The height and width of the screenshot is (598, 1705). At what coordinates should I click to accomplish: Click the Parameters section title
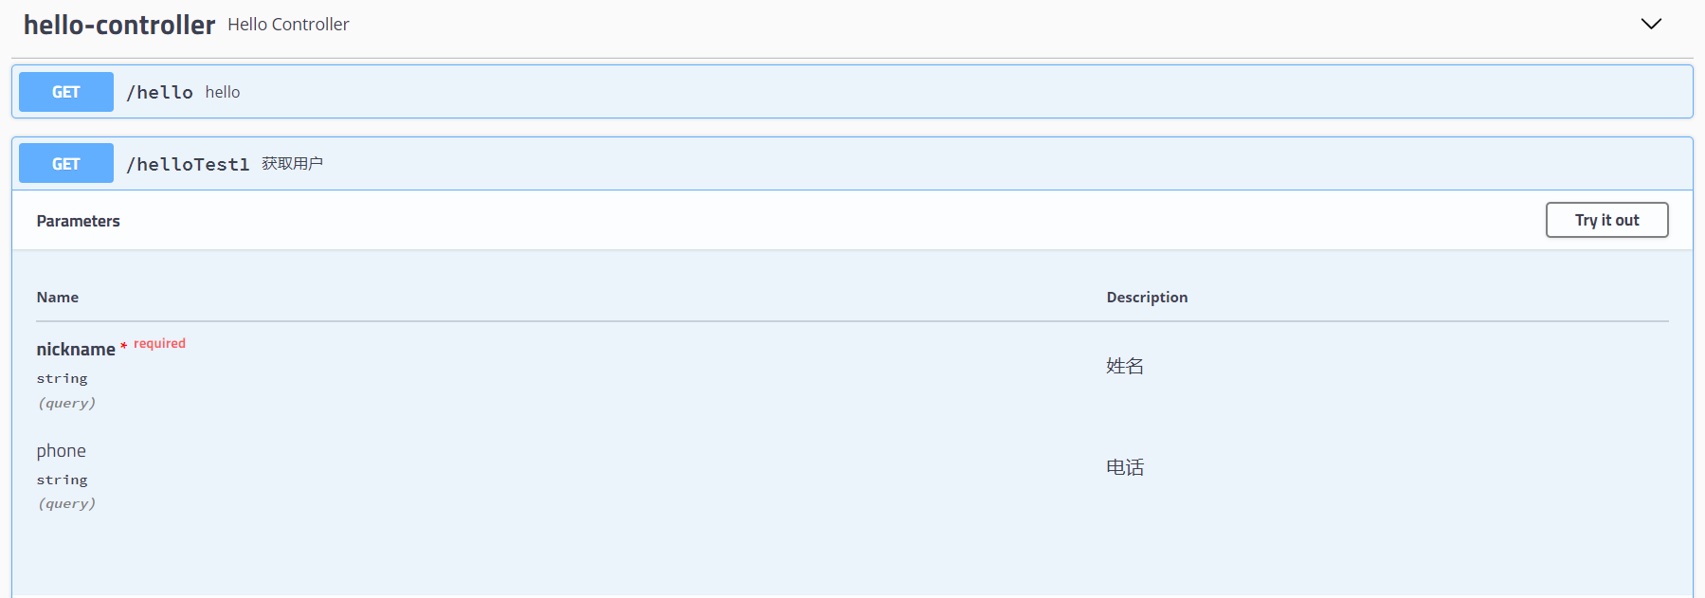[79, 221]
